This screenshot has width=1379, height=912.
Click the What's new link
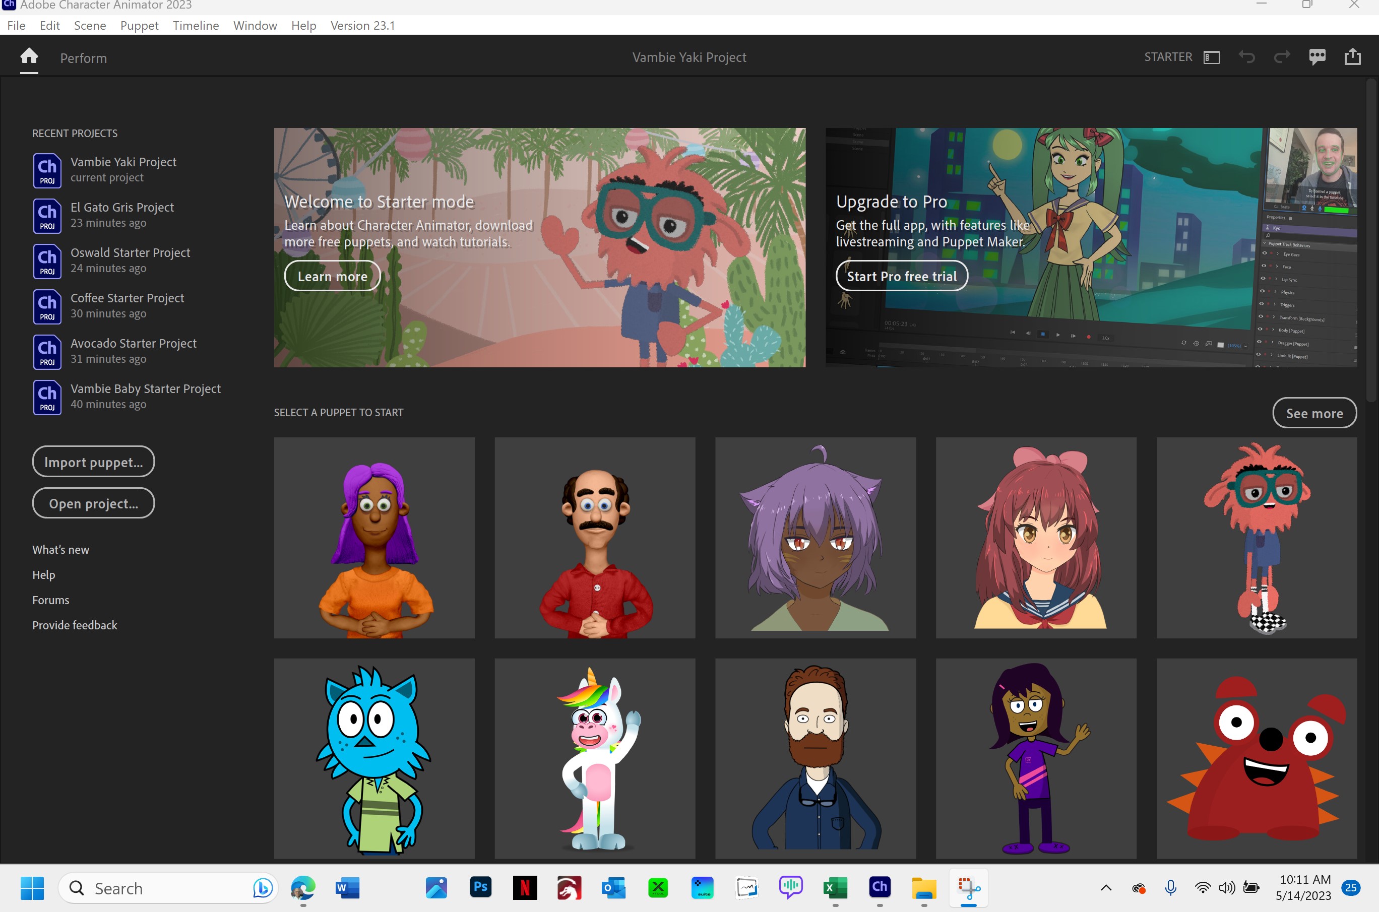(60, 549)
